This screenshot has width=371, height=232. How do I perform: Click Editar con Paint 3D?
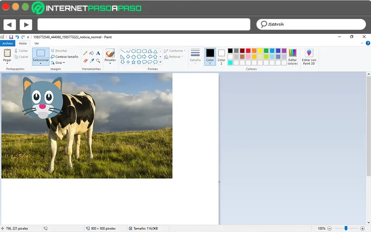tap(309, 57)
